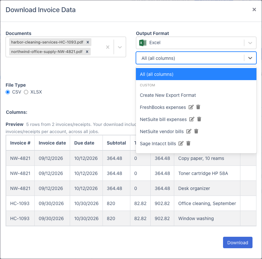
Task: Edit the NetSuite bill expenses format
Action: [x=192, y=119]
